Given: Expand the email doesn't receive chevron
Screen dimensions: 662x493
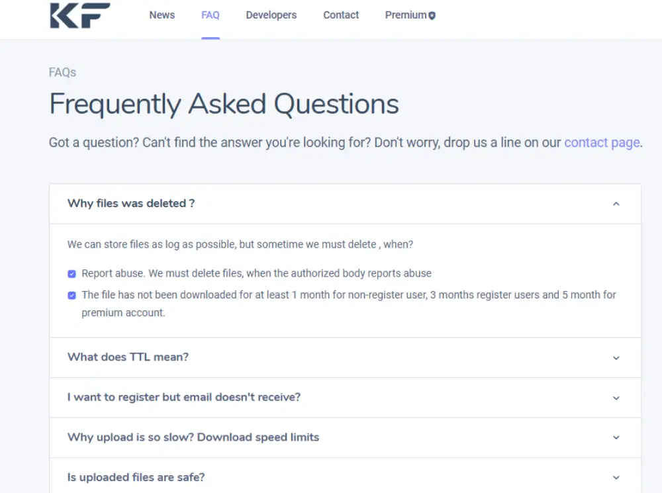Looking at the screenshot, I should click(x=616, y=398).
